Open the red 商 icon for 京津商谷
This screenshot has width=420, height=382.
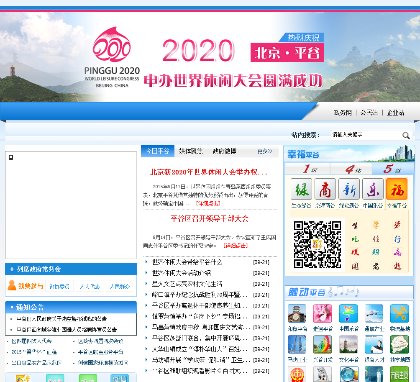click(x=325, y=189)
